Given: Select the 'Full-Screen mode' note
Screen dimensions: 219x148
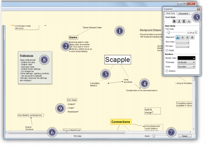Looking at the screenshot, I should click(x=27, y=27).
